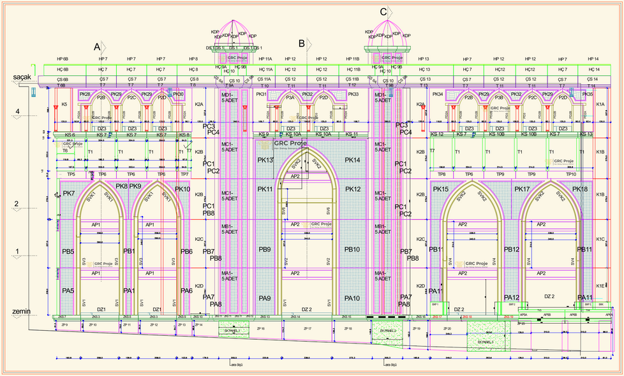Viewport: 624px width, 376px height.
Task: Click the "HÇ 8" cornice label
Action: click(193, 69)
